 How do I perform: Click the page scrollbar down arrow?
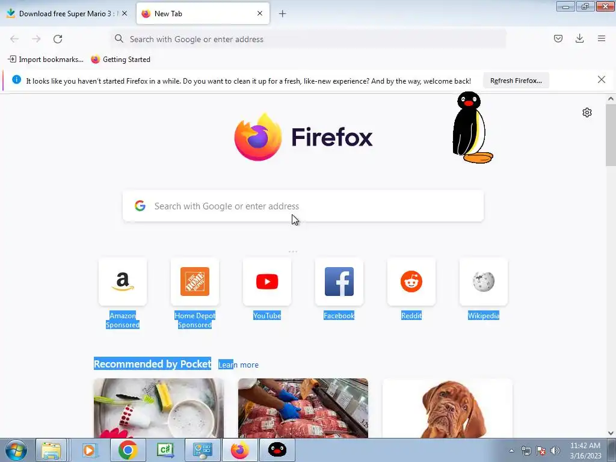pos(611,433)
